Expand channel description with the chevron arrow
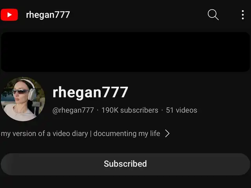 pos(167,133)
